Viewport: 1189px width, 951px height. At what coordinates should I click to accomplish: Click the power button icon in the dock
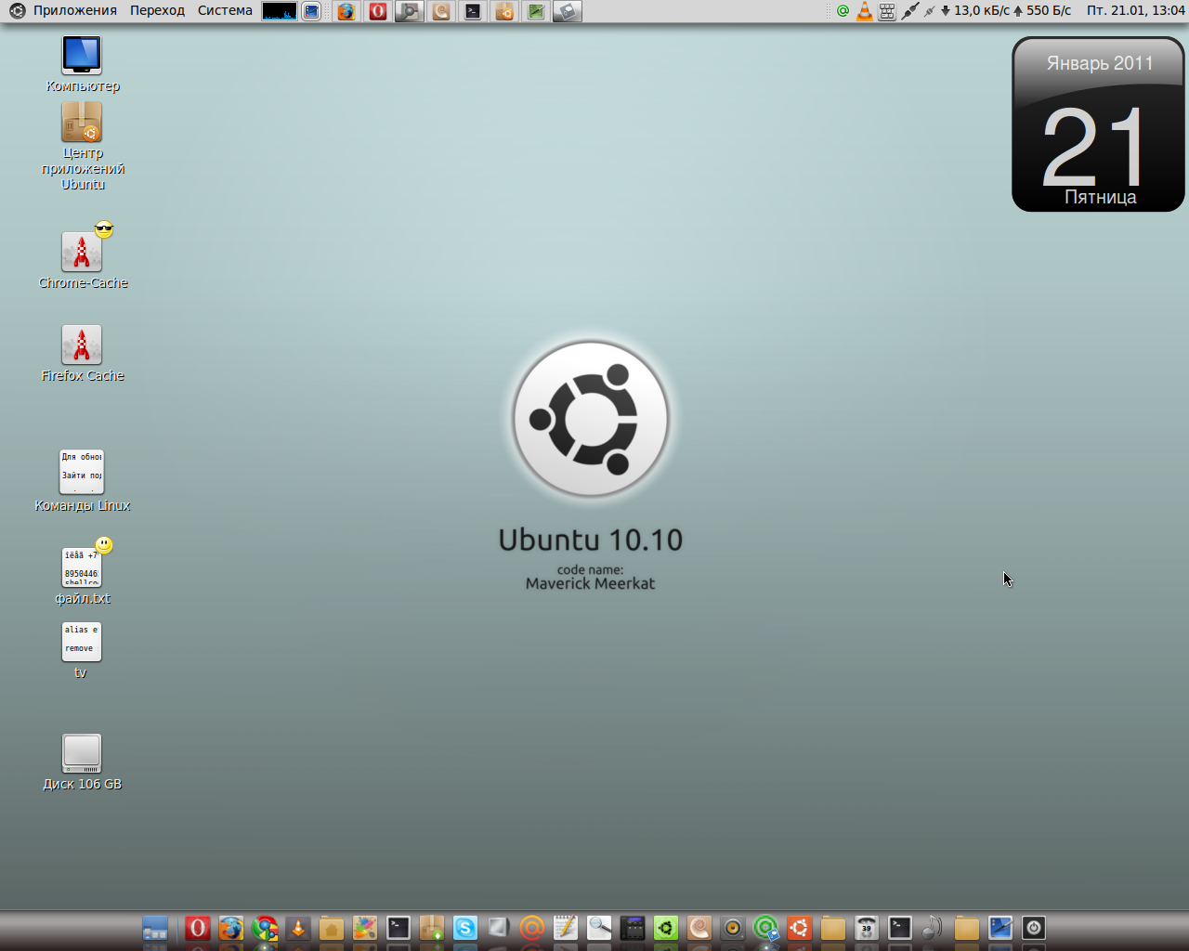(x=1034, y=928)
